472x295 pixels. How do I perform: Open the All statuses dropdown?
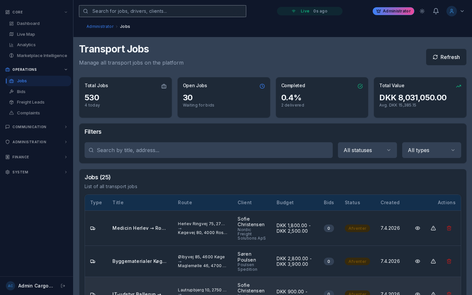click(x=367, y=150)
